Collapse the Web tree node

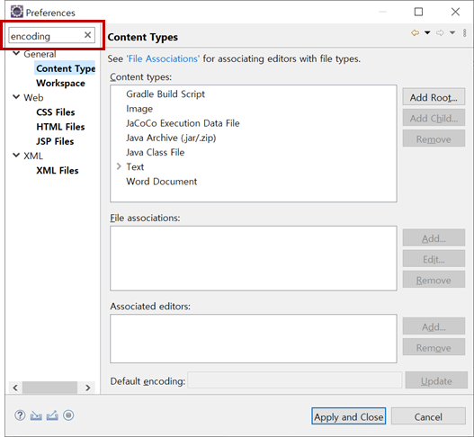coord(16,97)
